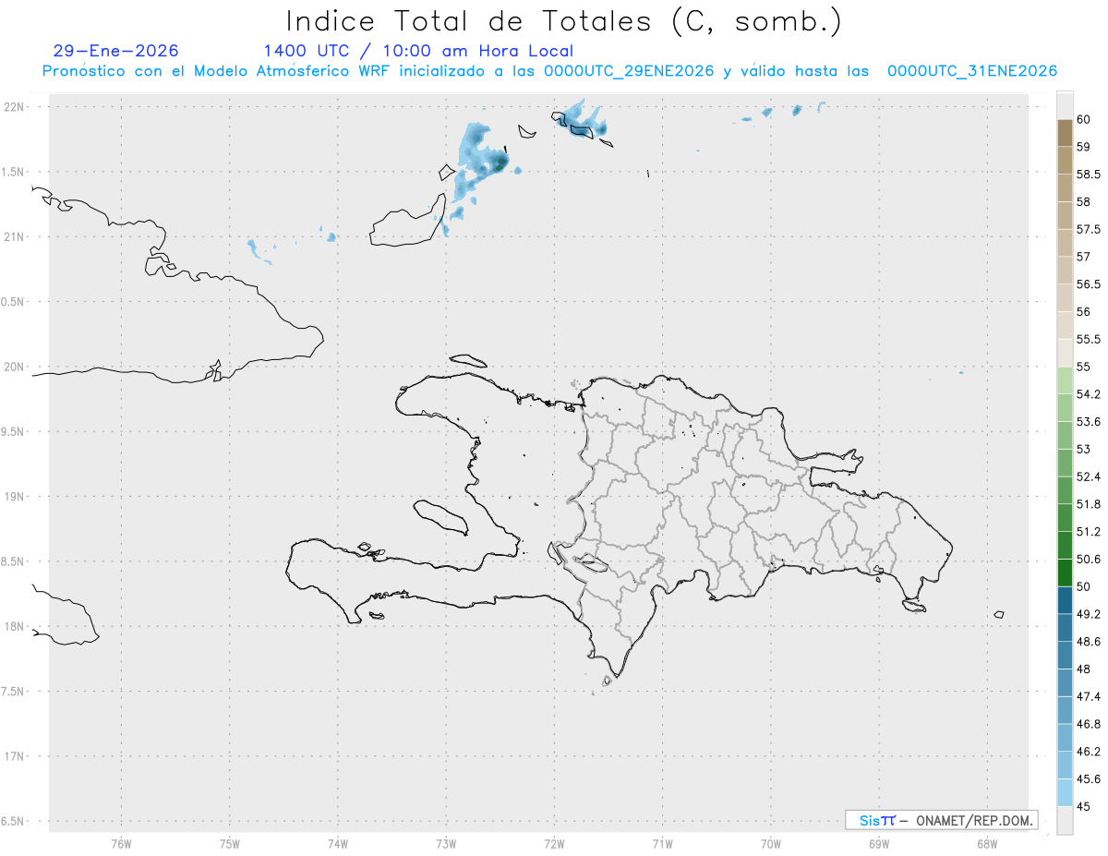Click the colorbar value label '45'
The image size is (1108, 856).
[x=1084, y=807]
